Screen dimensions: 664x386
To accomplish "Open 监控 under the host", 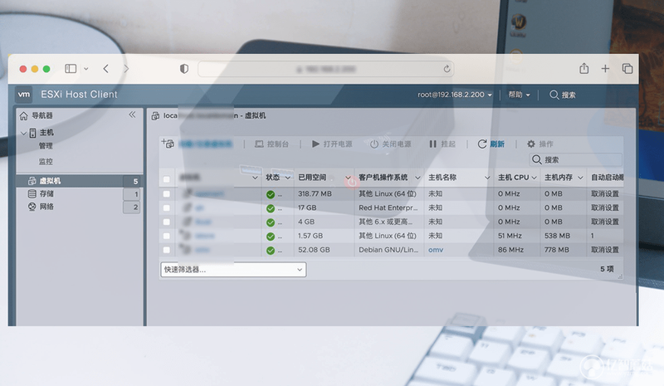I will (x=46, y=161).
